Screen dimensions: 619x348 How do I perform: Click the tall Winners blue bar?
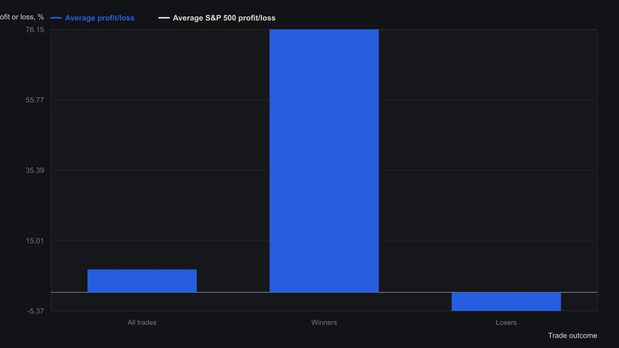324,161
